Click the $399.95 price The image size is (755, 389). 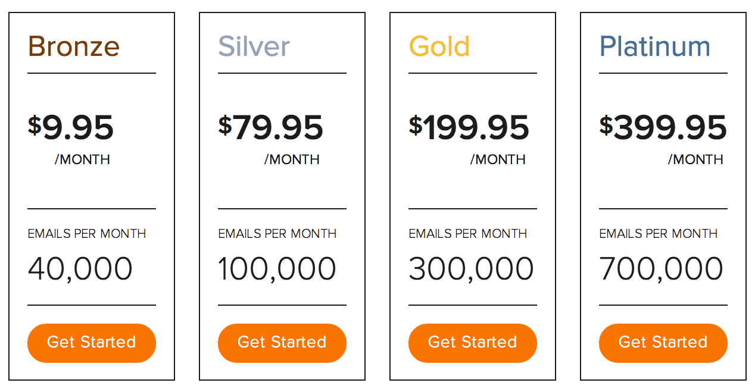[x=663, y=128]
